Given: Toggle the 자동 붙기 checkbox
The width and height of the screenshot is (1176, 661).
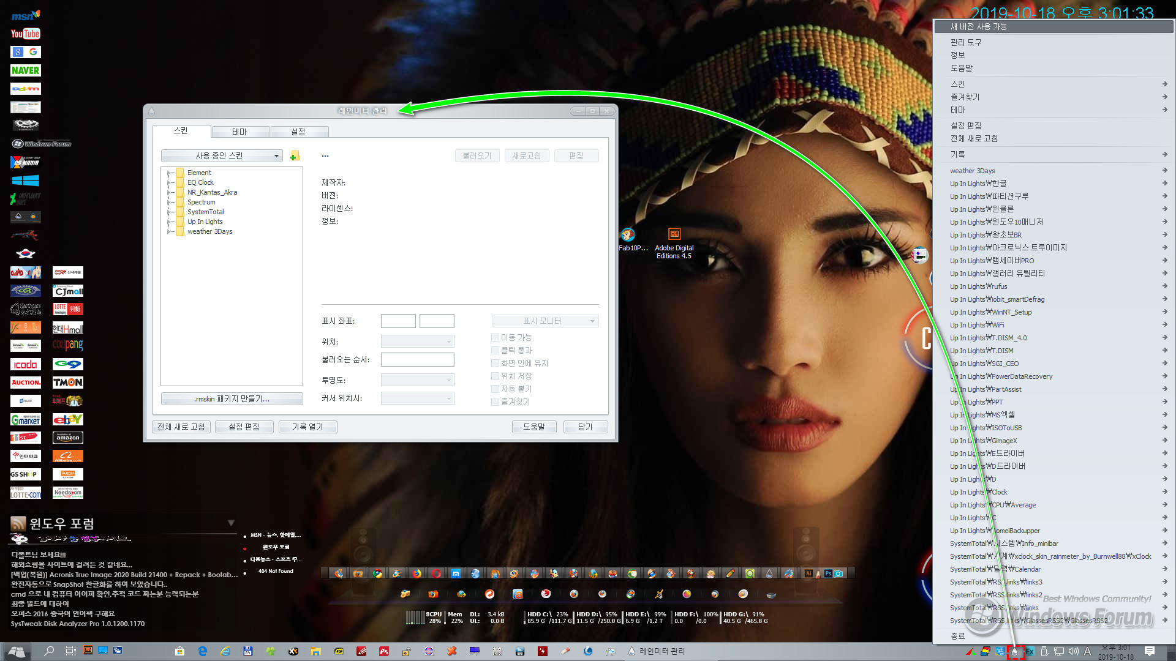Looking at the screenshot, I should click(x=495, y=389).
